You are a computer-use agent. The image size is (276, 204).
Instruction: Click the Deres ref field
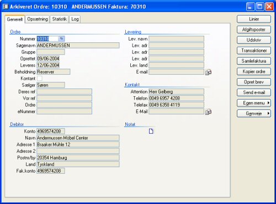[64, 91]
